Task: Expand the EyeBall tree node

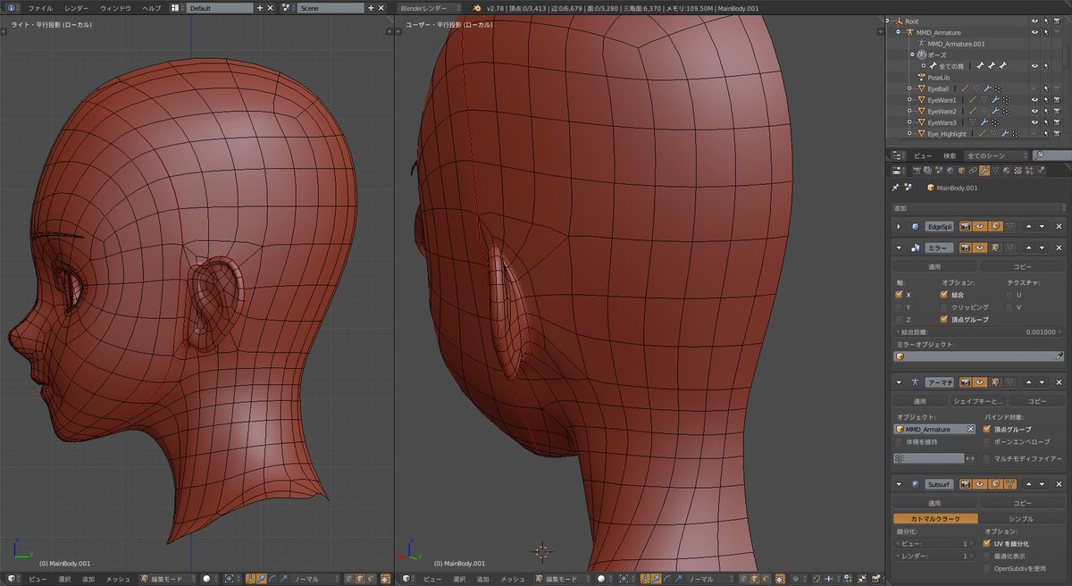Action: pyautogui.click(x=909, y=88)
